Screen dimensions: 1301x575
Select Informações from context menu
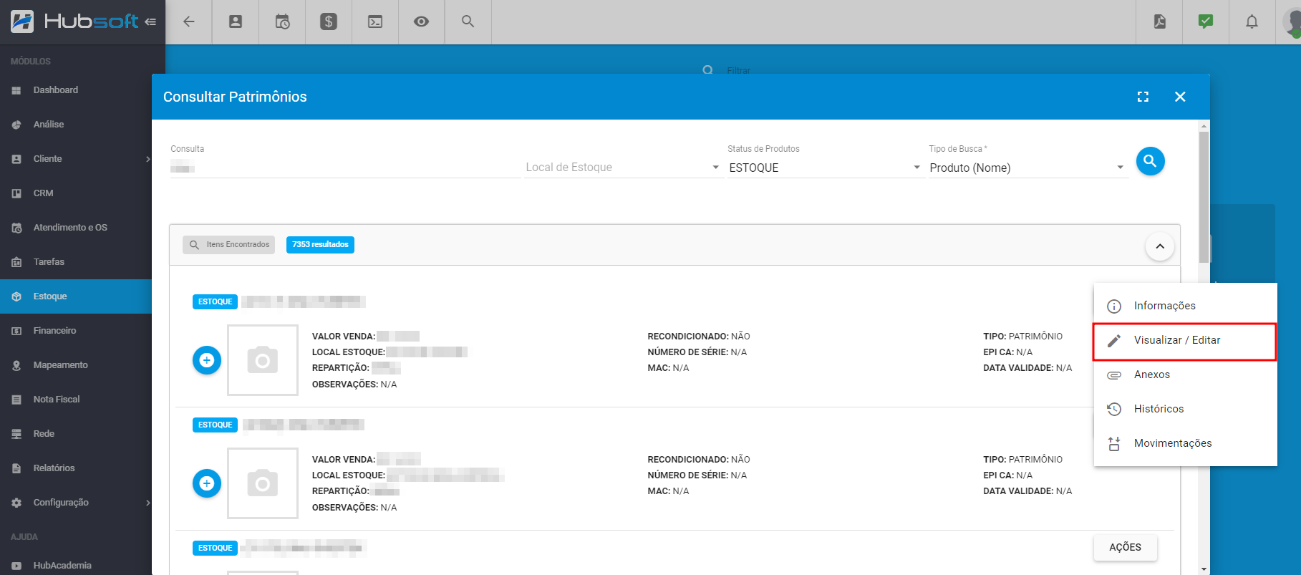(x=1185, y=306)
